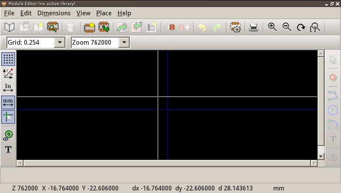Screen dimensions: 341x193
Task: Click the 'Z 762000' status bar entry
Action: click(x=25, y=188)
